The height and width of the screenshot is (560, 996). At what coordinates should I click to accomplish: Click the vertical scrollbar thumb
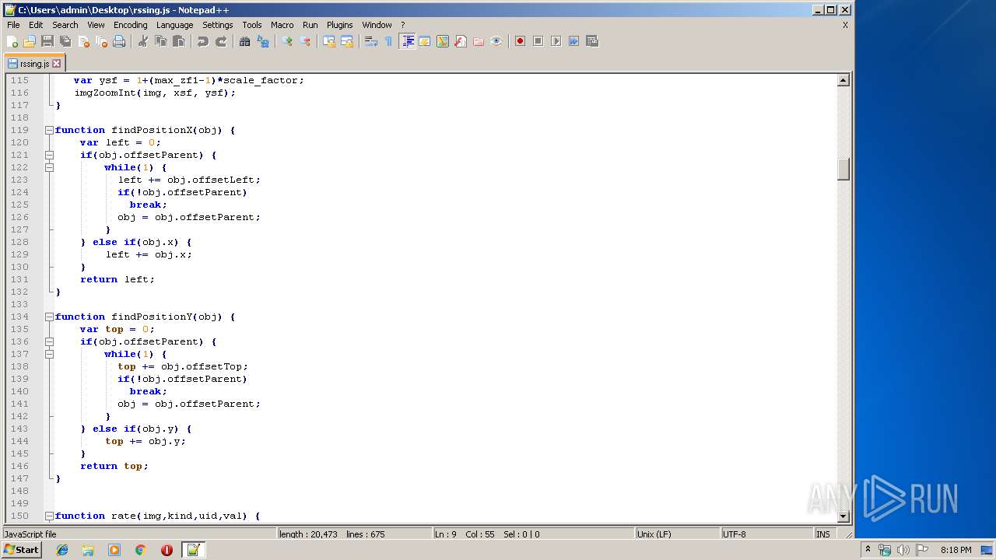click(x=843, y=169)
